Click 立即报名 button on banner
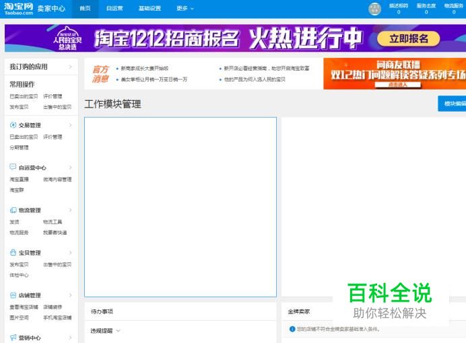 point(408,38)
